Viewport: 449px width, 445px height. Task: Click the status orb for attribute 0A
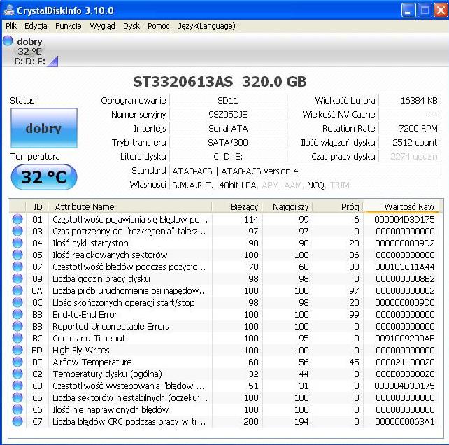17,290
